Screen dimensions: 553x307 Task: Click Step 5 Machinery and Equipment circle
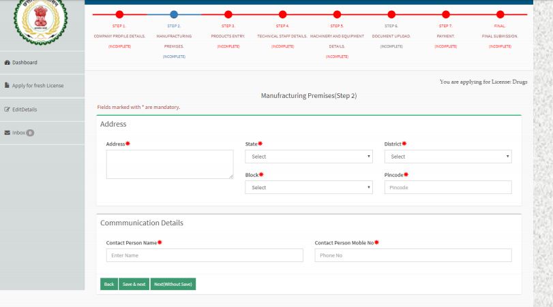point(337,14)
